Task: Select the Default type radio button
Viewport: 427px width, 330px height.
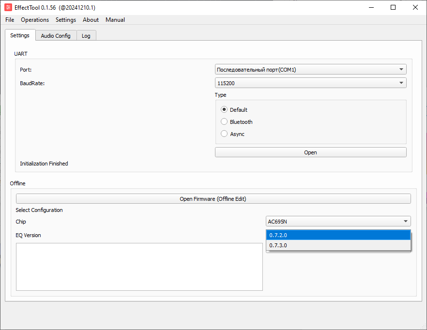Action: click(x=224, y=109)
